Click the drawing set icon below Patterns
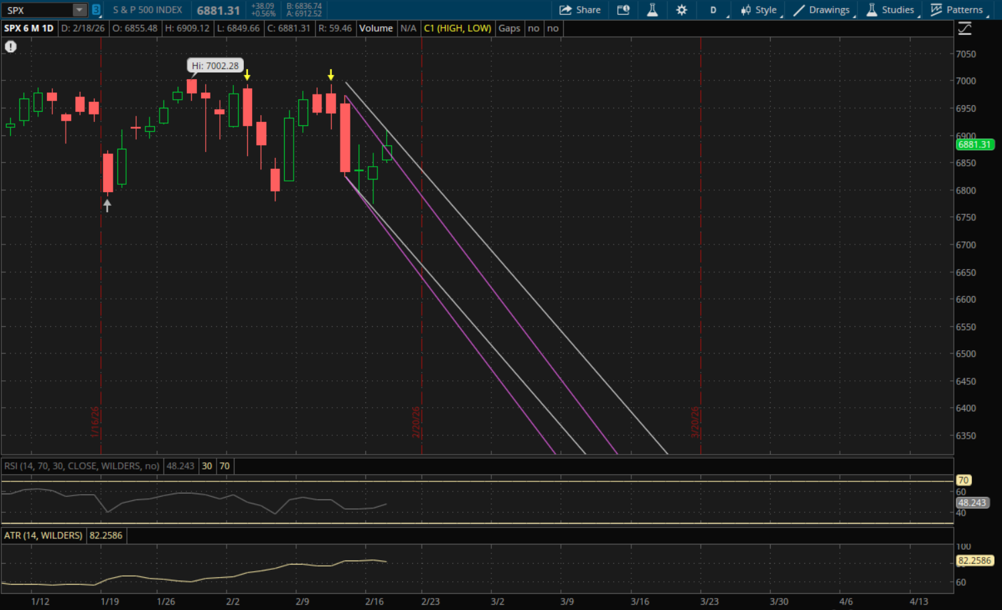 964,29
